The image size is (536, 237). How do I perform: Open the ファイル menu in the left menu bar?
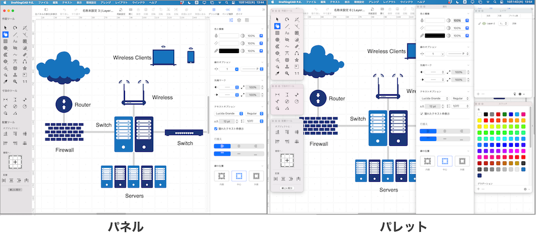[x=43, y=3]
